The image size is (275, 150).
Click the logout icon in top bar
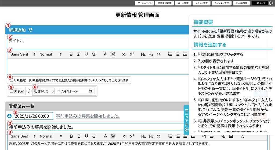click(271, 3)
